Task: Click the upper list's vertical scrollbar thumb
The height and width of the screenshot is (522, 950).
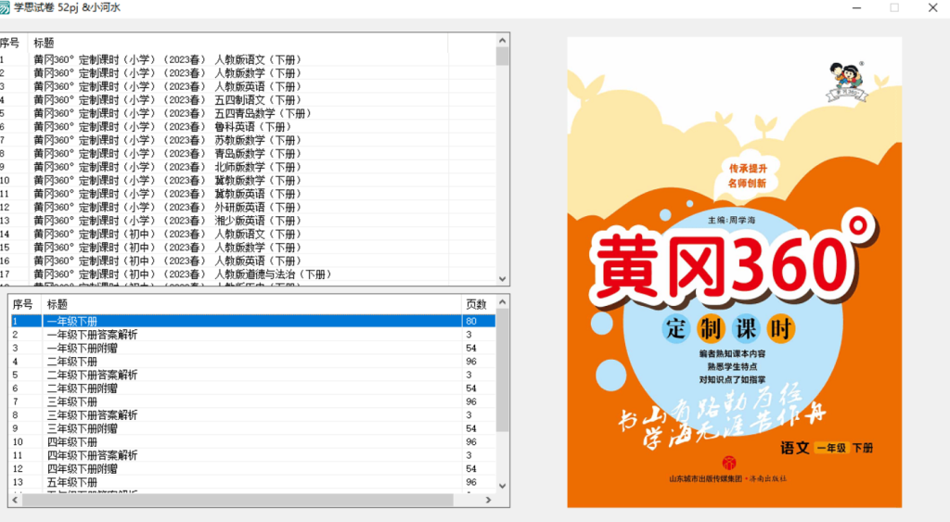Action: [x=503, y=57]
